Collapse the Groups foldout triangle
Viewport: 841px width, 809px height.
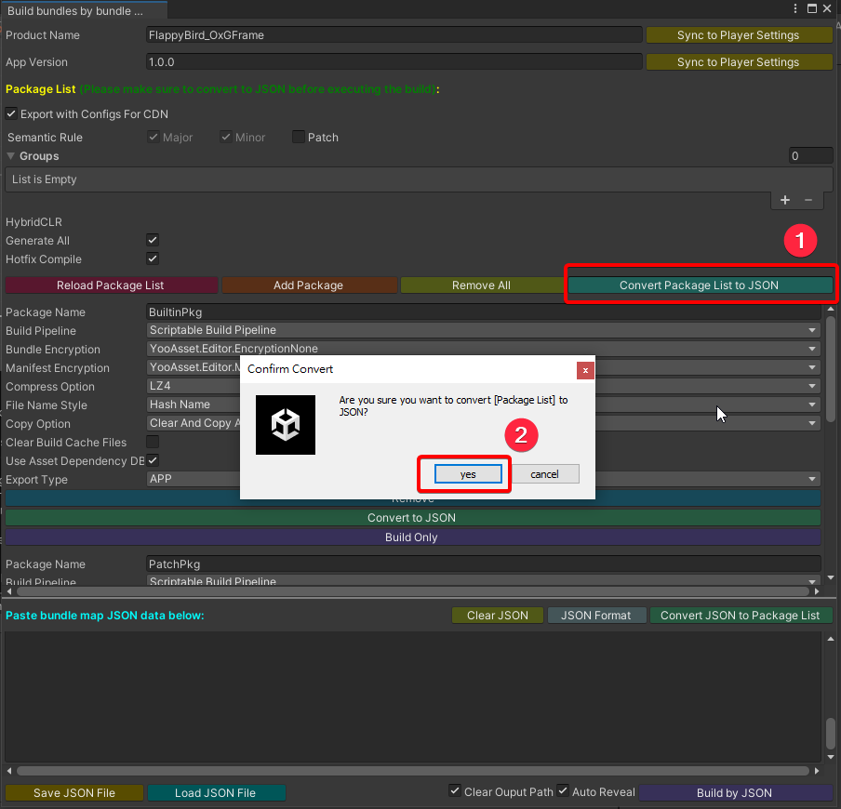click(x=11, y=156)
